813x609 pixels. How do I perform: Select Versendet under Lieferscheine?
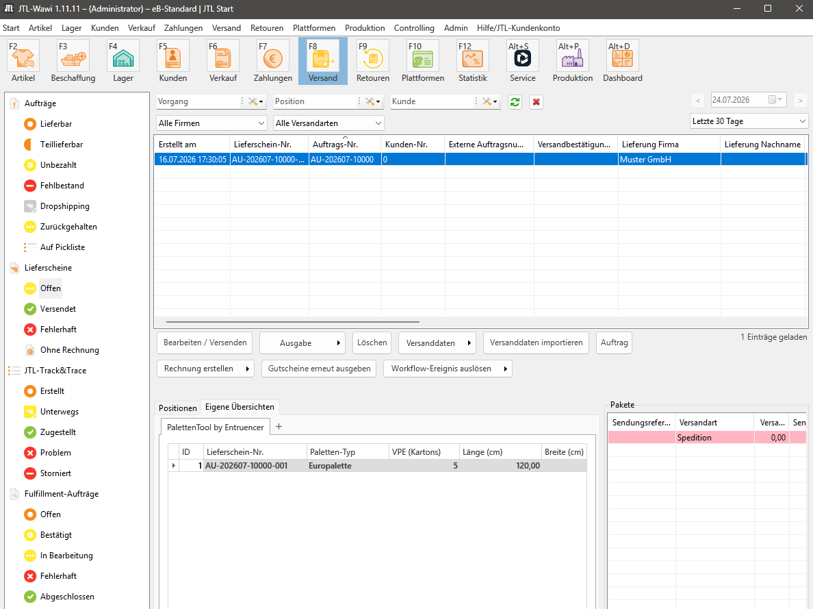[57, 309]
